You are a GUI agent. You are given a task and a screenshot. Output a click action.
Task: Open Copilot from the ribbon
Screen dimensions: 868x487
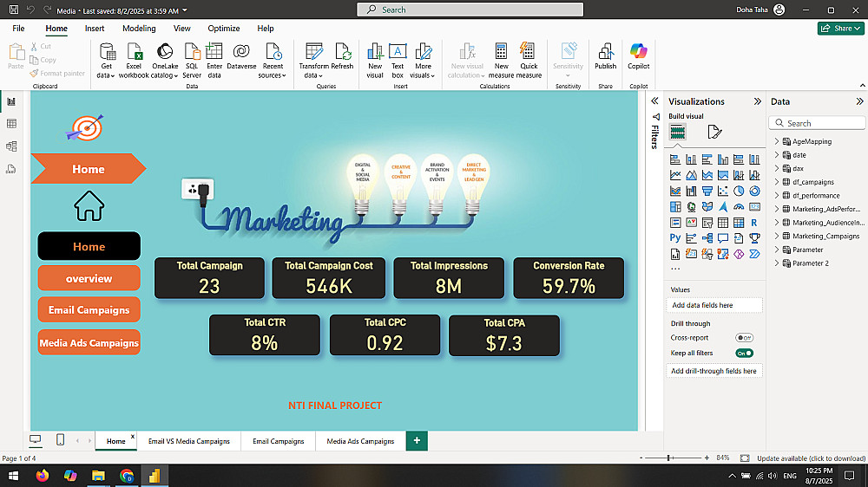[x=639, y=52]
